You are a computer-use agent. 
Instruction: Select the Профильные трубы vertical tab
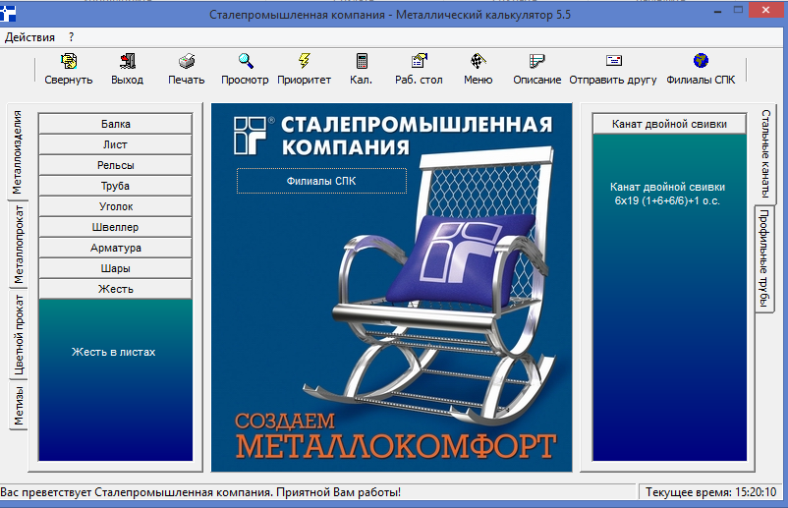763,258
